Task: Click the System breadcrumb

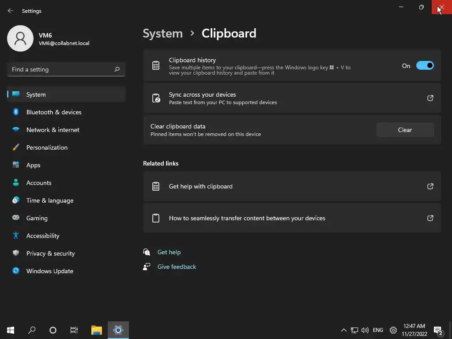Action: pos(163,34)
